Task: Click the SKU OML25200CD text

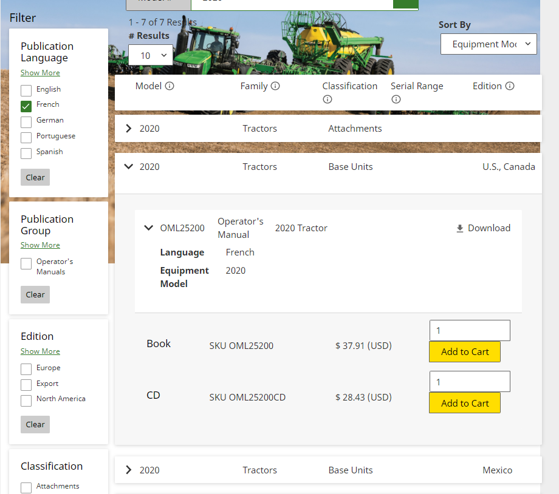Action: (x=247, y=397)
